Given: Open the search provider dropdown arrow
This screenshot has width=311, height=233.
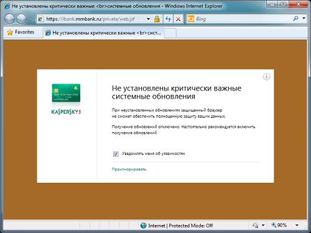Looking at the screenshot, I should coord(304,19).
